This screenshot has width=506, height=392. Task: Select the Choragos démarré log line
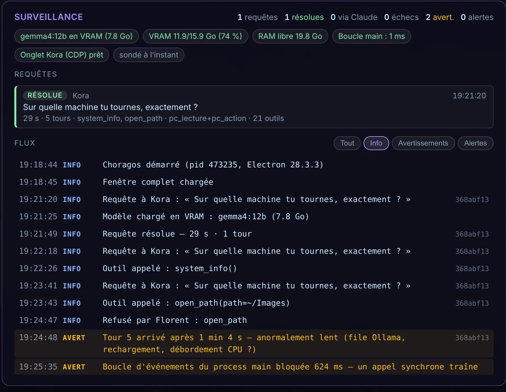click(254, 165)
